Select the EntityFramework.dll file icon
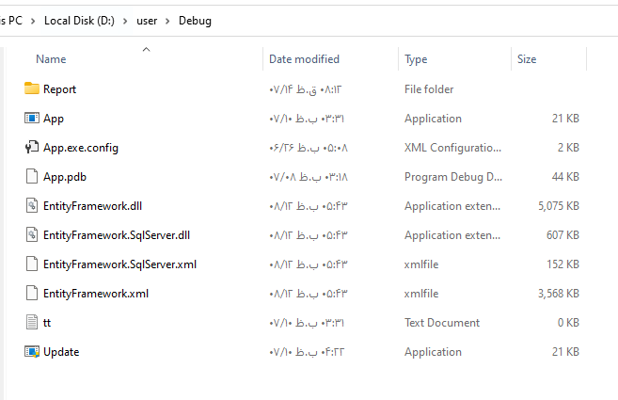This screenshot has width=618, height=400. [31, 206]
